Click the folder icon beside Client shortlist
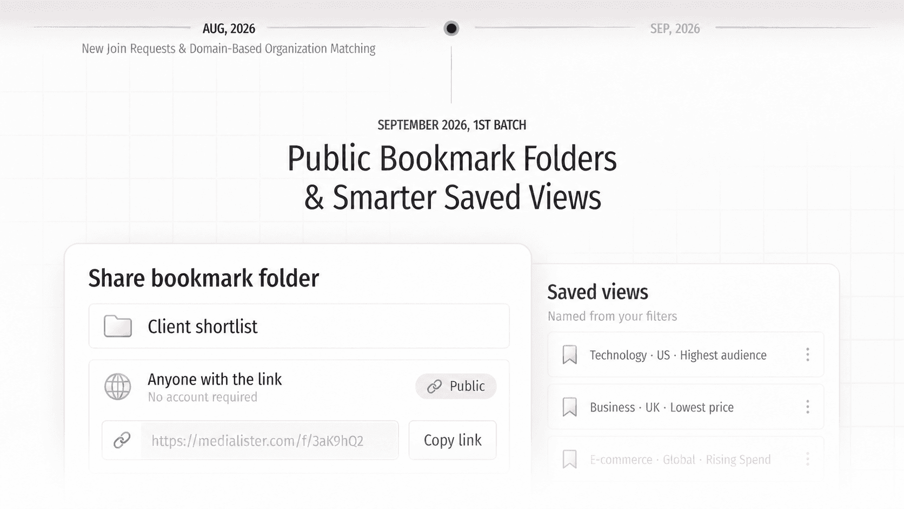904x509 pixels. (x=118, y=326)
